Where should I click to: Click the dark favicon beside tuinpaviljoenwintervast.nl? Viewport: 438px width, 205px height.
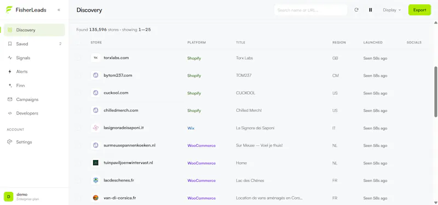coord(95,163)
